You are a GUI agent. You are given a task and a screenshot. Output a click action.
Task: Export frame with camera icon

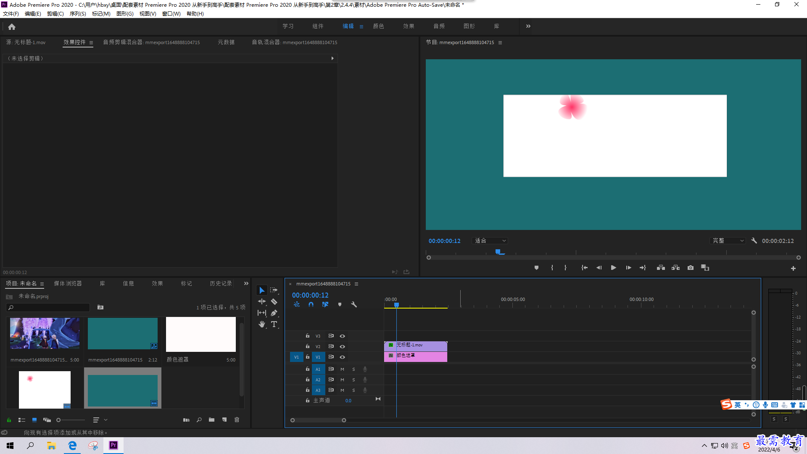click(690, 268)
